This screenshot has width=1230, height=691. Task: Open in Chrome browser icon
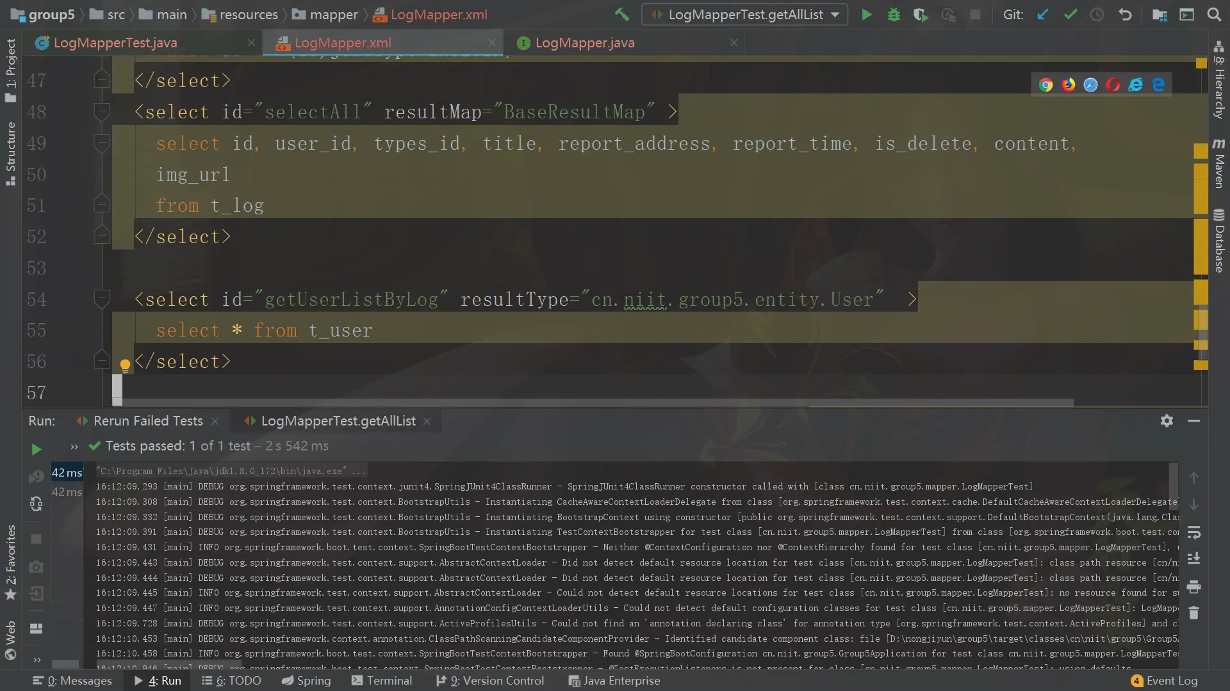pyautogui.click(x=1045, y=84)
